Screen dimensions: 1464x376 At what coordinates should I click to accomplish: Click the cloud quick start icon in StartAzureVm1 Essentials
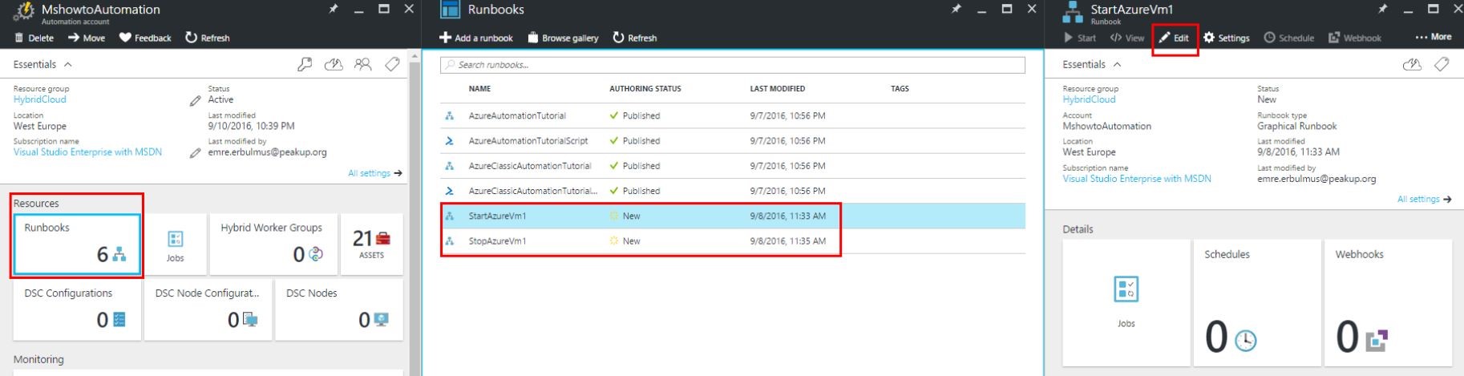point(1412,64)
